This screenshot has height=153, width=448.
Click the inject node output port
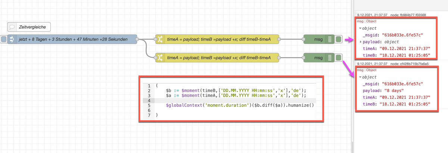(137, 39)
